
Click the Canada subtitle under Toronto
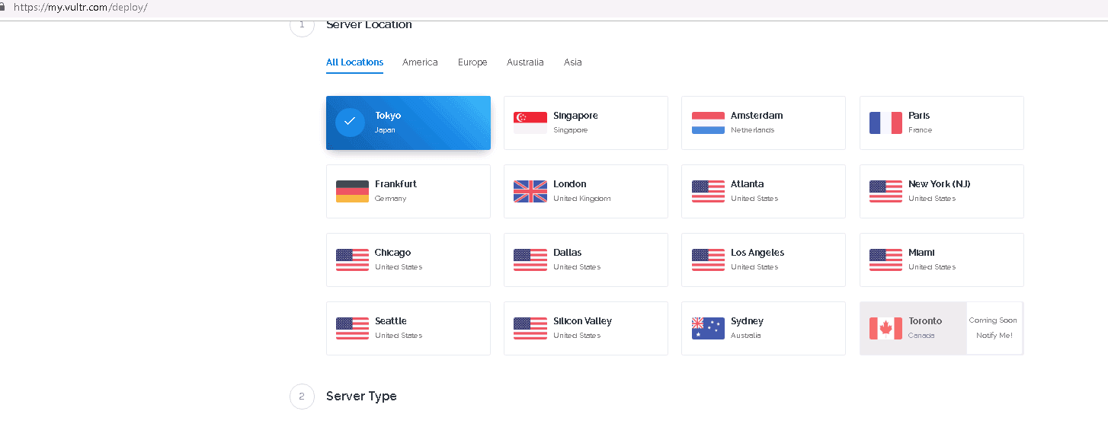pos(921,336)
